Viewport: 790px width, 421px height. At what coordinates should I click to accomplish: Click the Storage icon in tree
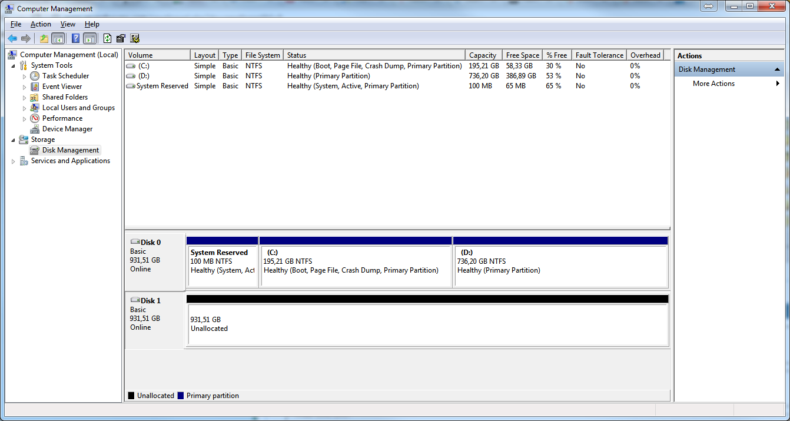tap(24, 140)
